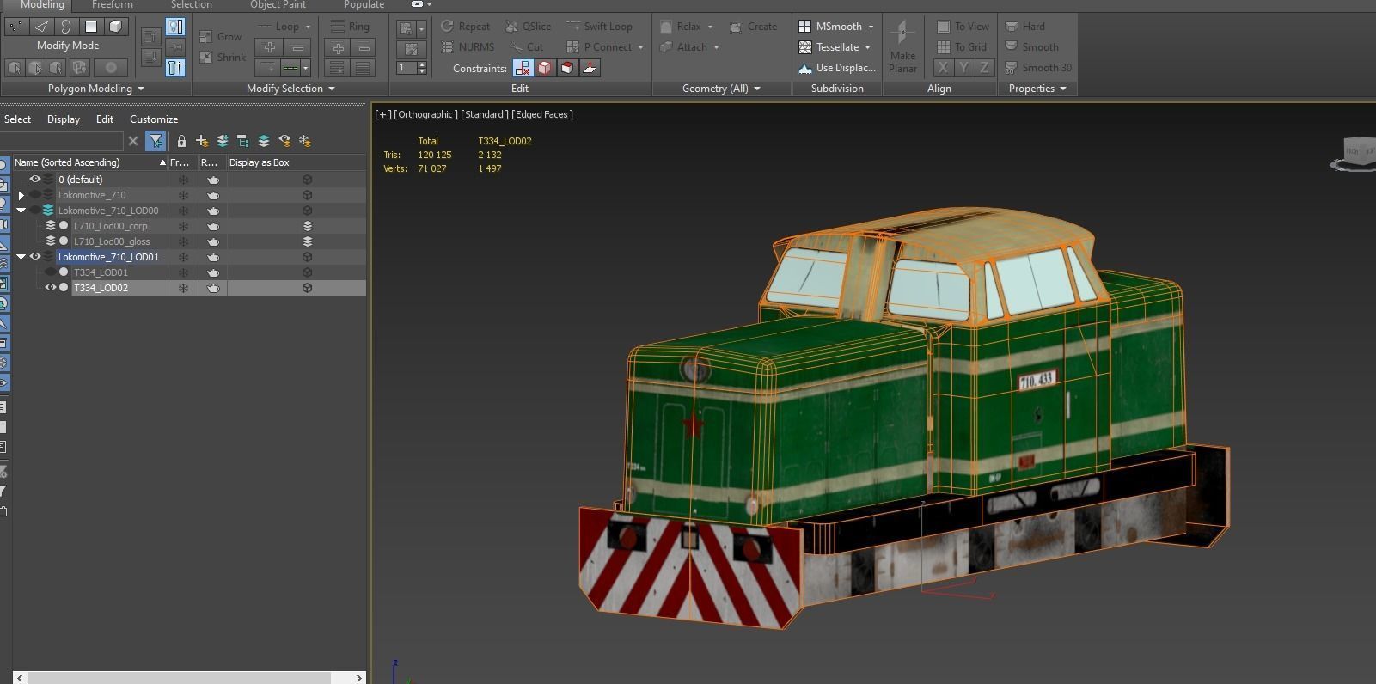Screen dimensions: 1376x684
Task: Open MSmooth dropdown arrow
Action: pos(871,27)
